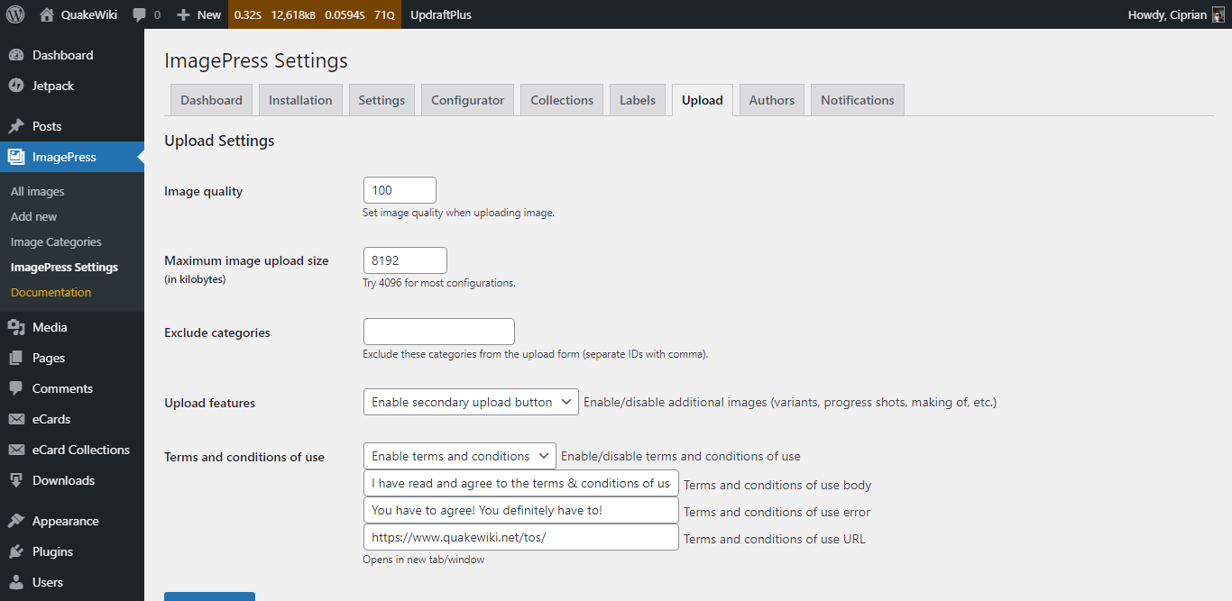1232x601 pixels.
Task: Click the Jetpack icon in sidebar
Action: pyautogui.click(x=16, y=86)
